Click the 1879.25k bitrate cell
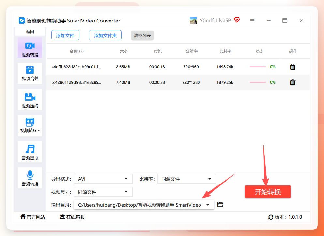 (225, 82)
